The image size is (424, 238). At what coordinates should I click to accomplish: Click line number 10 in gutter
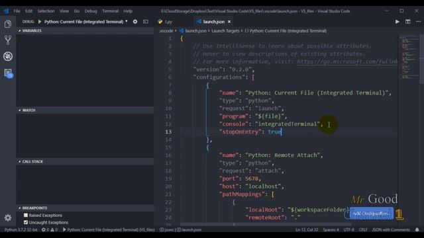[168, 108]
